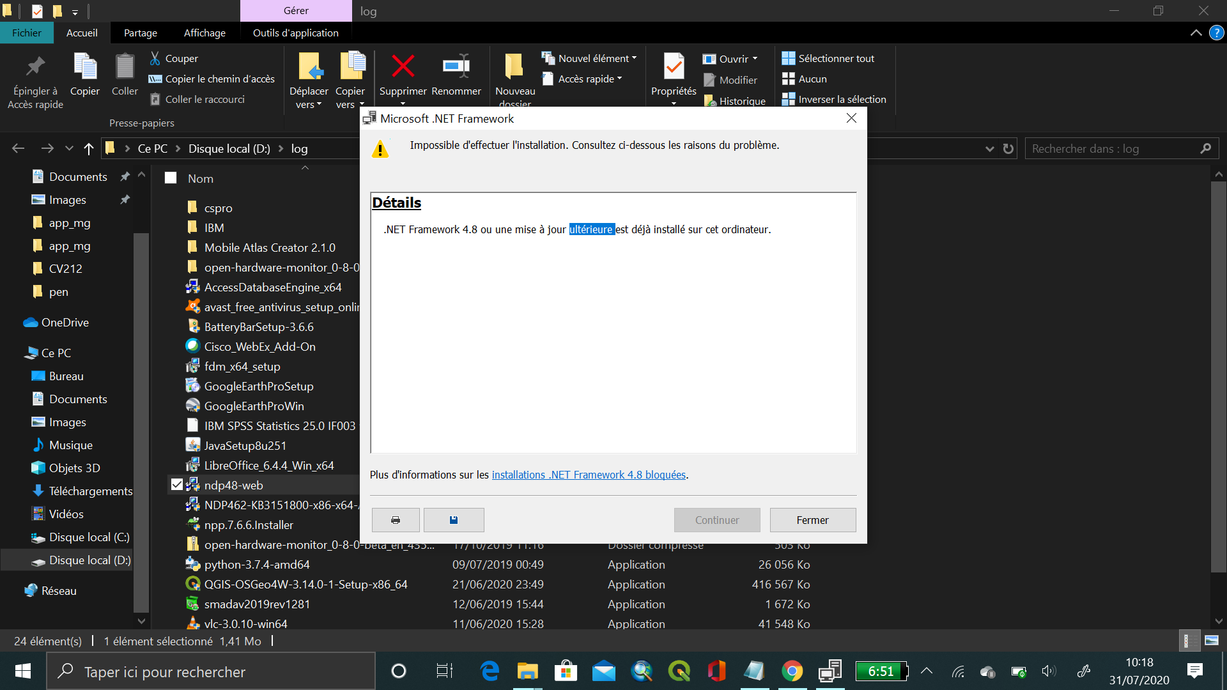Click the Renommer icon
Screen dimensions: 1227x690
click(456, 66)
